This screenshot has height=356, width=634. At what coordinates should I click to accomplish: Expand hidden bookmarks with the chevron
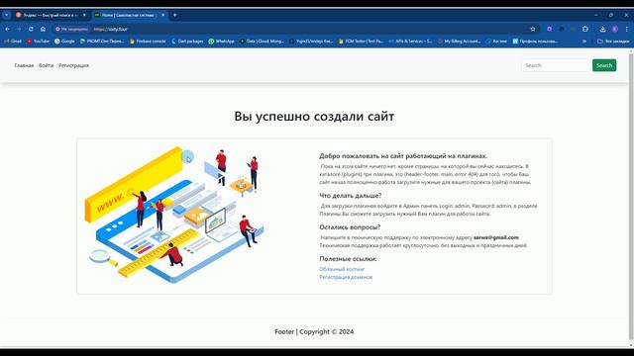(x=584, y=42)
